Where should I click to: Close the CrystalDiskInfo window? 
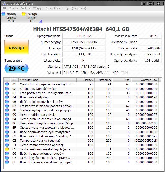pyautogui.click(x=158, y=4)
